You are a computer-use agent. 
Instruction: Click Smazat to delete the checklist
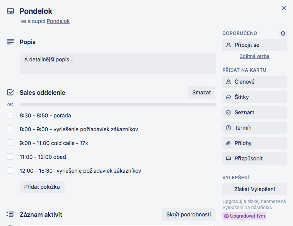(x=202, y=92)
